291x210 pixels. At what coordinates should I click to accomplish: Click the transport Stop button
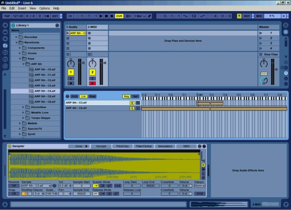[x=106, y=16]
